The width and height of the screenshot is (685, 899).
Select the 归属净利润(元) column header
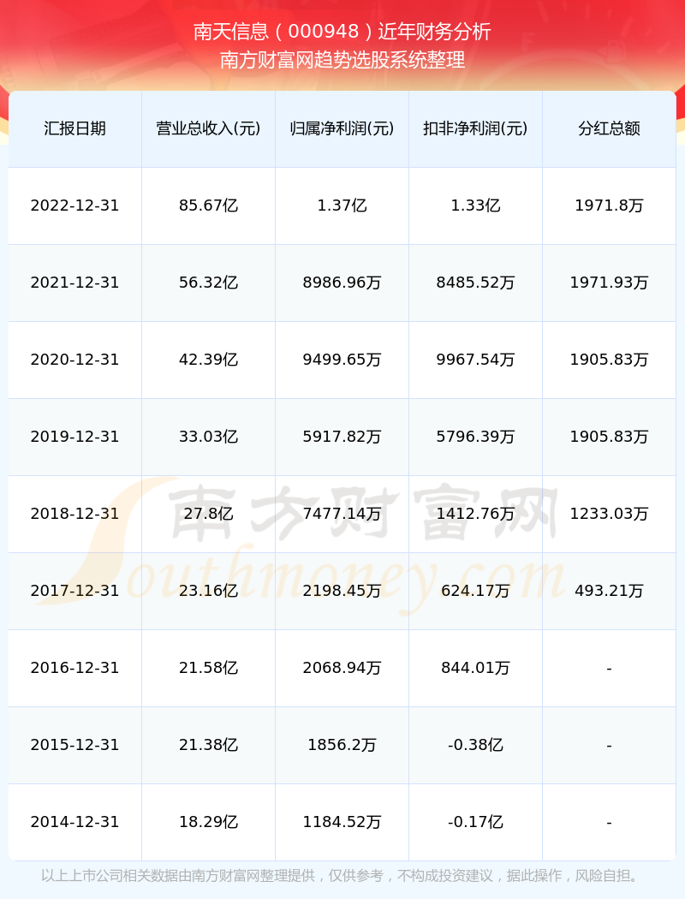pos(342,128)
